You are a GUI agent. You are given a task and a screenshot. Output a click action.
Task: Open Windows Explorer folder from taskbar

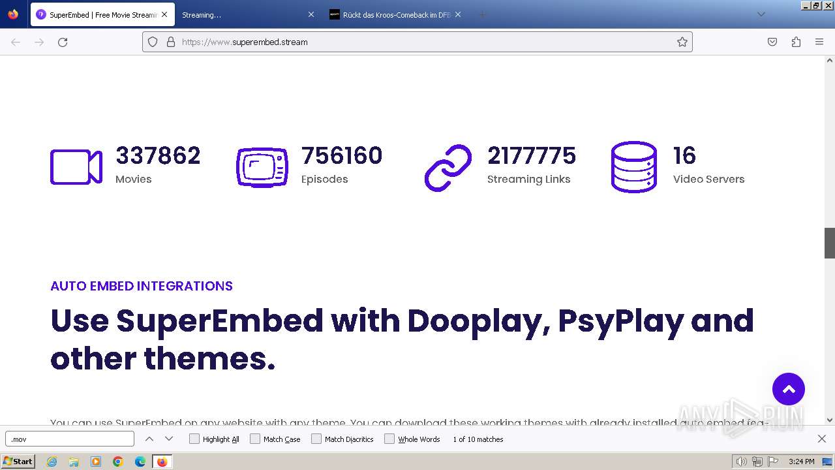click(74, 462)
